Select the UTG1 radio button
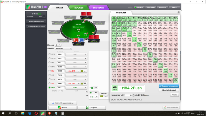 (x=49, y=58)
